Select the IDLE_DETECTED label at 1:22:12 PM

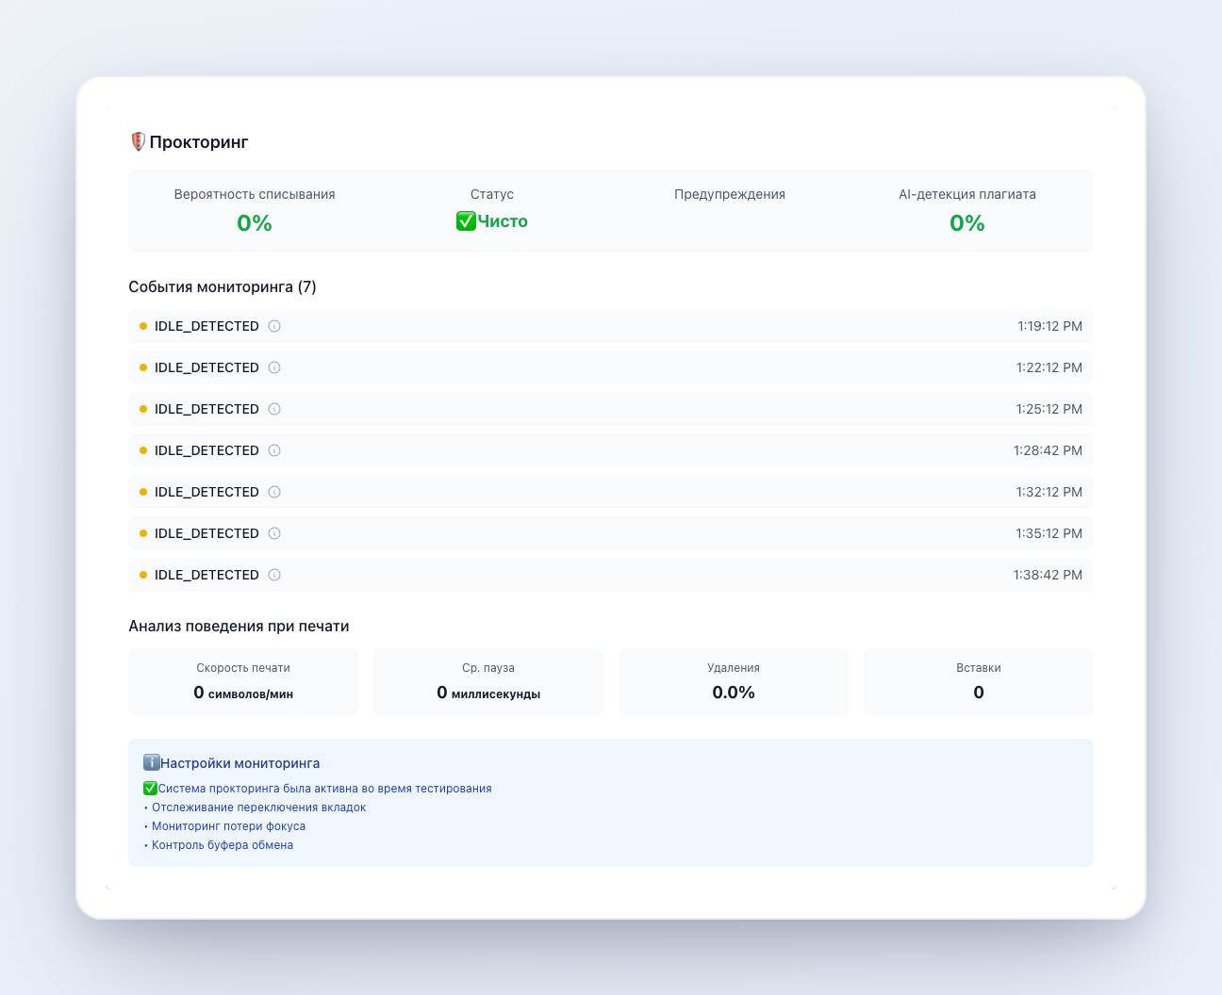[206, 367]
